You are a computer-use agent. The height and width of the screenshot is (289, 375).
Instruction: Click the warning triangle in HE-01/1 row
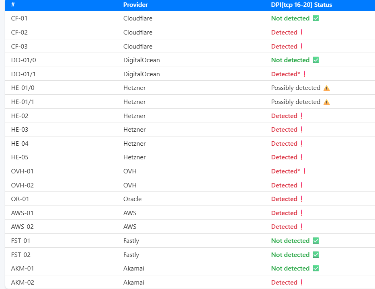[x=326, y=102]
